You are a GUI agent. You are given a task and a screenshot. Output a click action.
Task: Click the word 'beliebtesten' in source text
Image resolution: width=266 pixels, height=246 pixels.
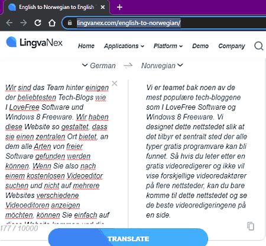coord(37,97)
